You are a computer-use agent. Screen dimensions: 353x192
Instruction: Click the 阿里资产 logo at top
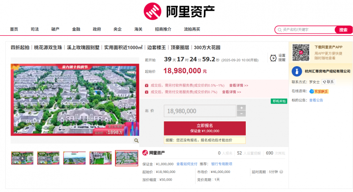click(179, 11)
